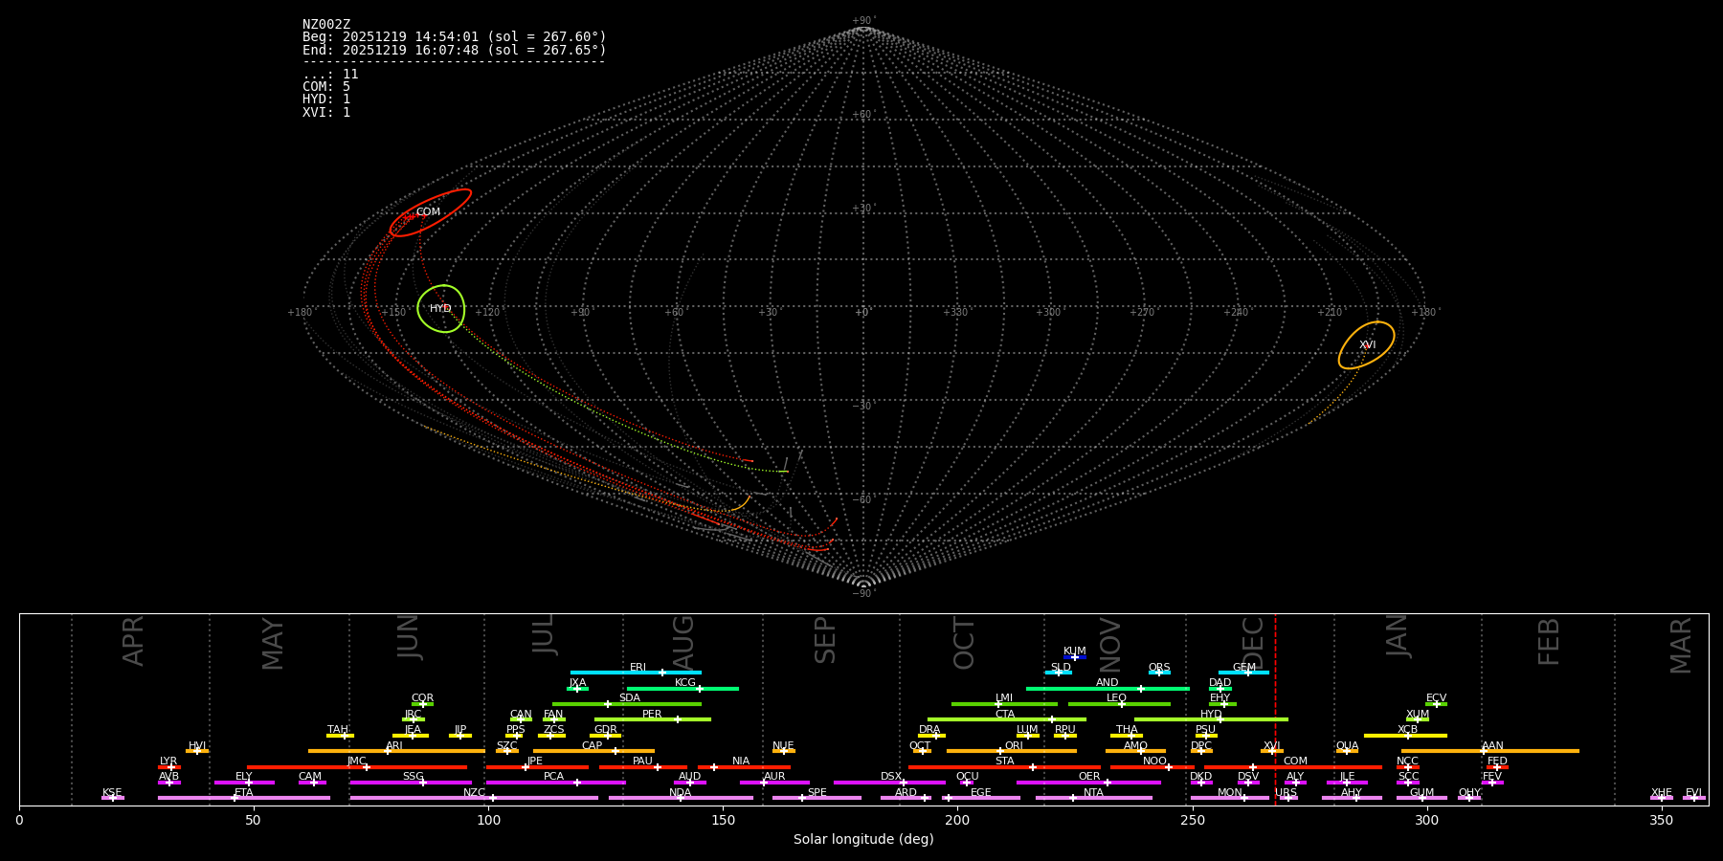Select the ERI shower label in timeline

(638, 667)
